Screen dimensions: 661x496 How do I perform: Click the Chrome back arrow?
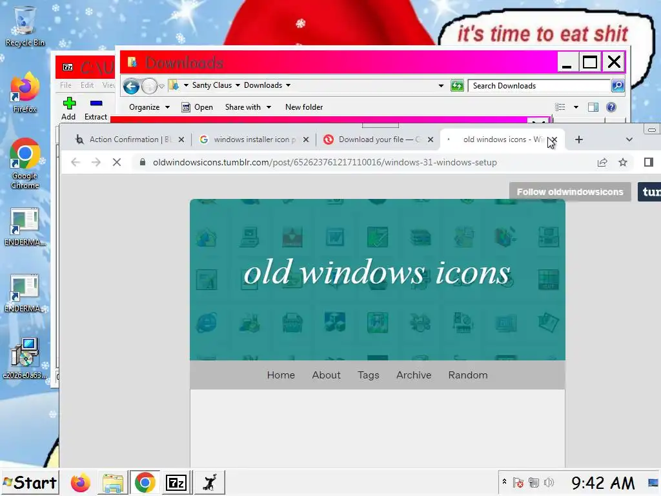tap(76, 162)
